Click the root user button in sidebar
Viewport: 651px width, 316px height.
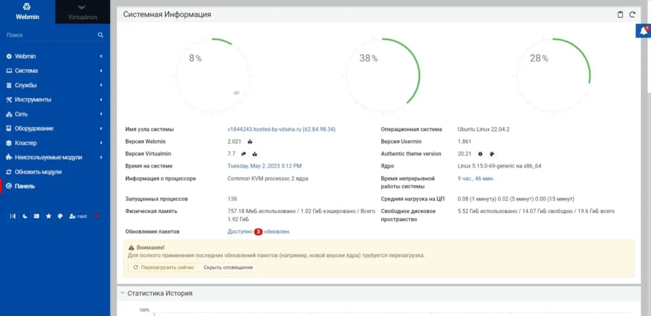(x=78, y=216)
